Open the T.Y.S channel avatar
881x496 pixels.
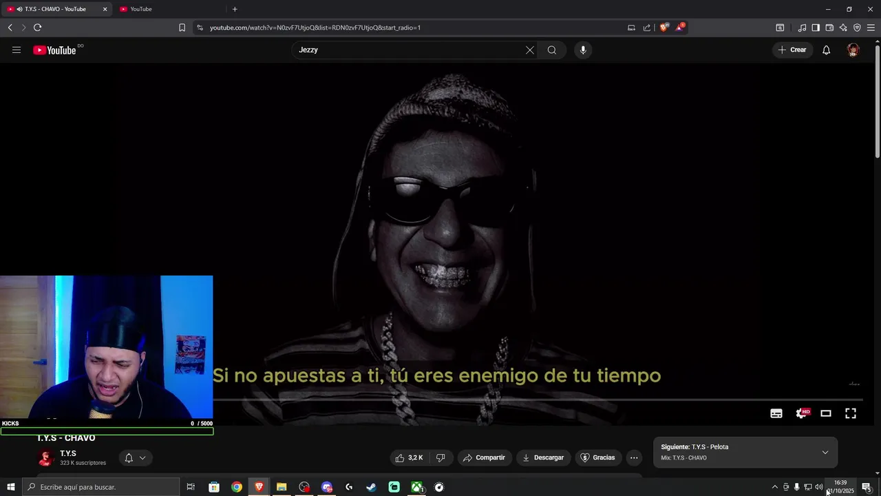pos(45,458)
